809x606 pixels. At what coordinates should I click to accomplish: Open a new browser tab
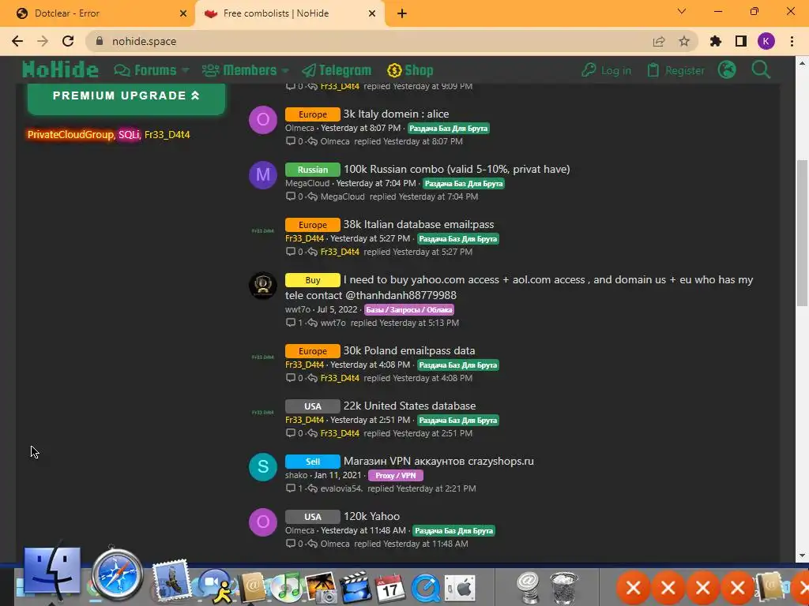pos(402,13)
